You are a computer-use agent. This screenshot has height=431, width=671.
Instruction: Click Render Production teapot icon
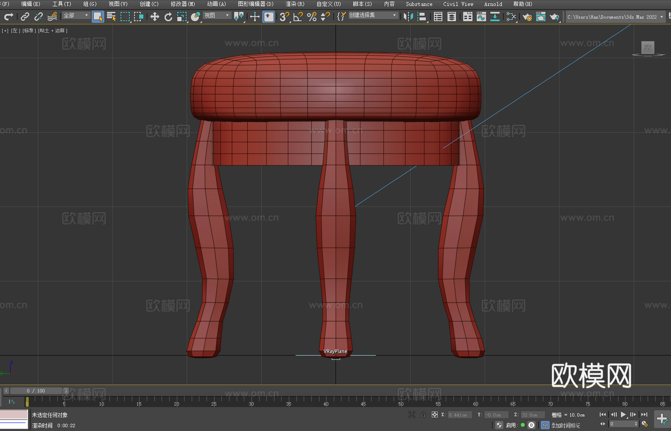click(x=554, y=17)
